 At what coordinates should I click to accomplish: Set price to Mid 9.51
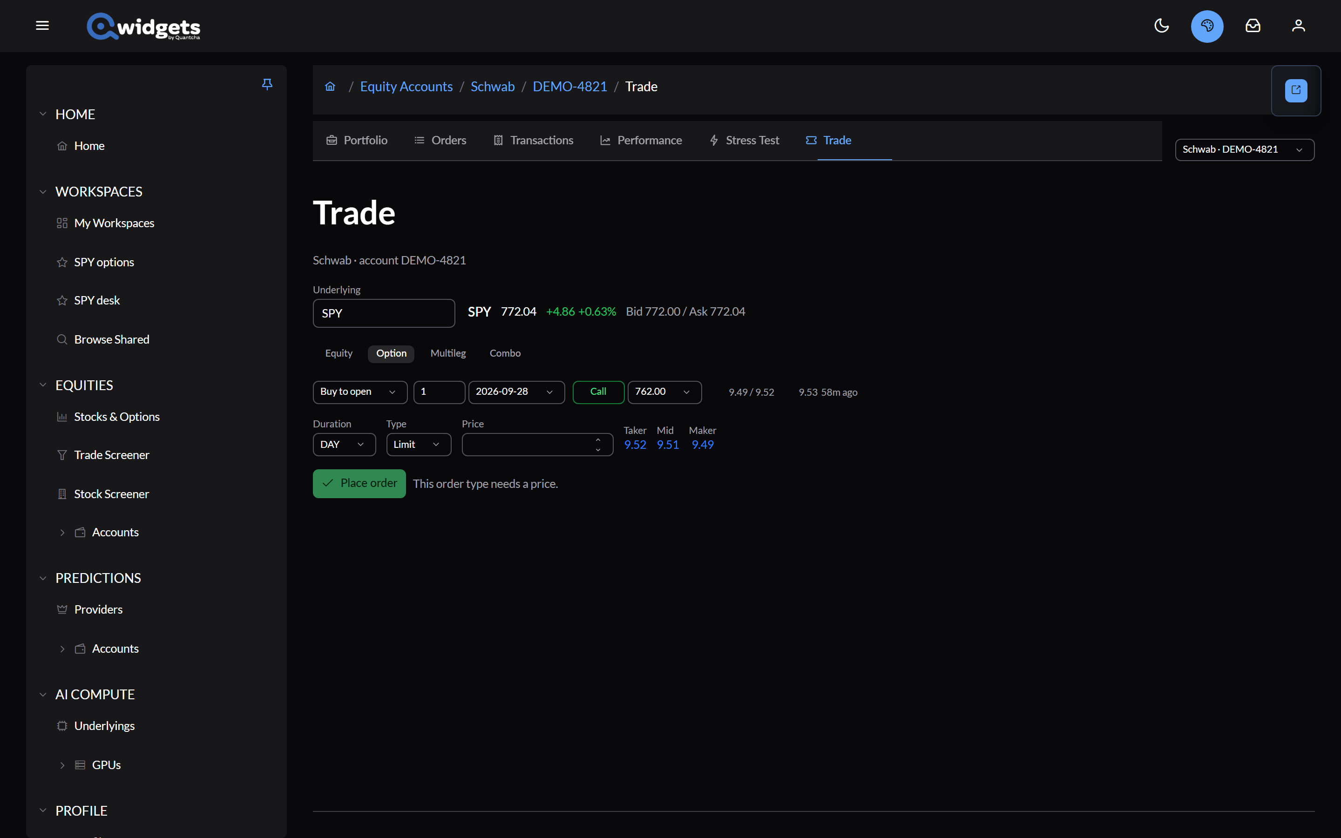(x=668, y=445)
